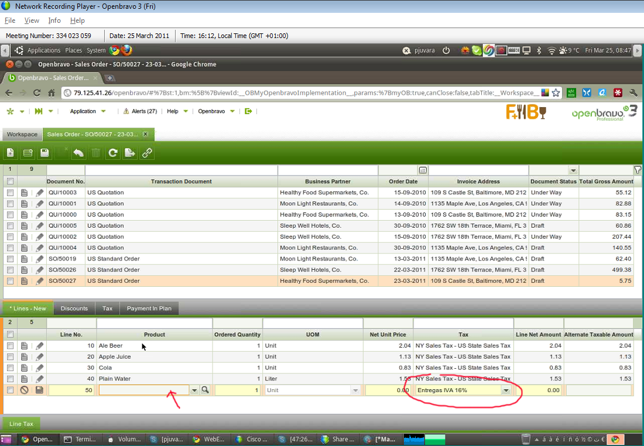Image resolution: width=644 pixels, height=446 pixels.
Task: Cancel the new line 50 edit icon
Action: click(24, 390)
